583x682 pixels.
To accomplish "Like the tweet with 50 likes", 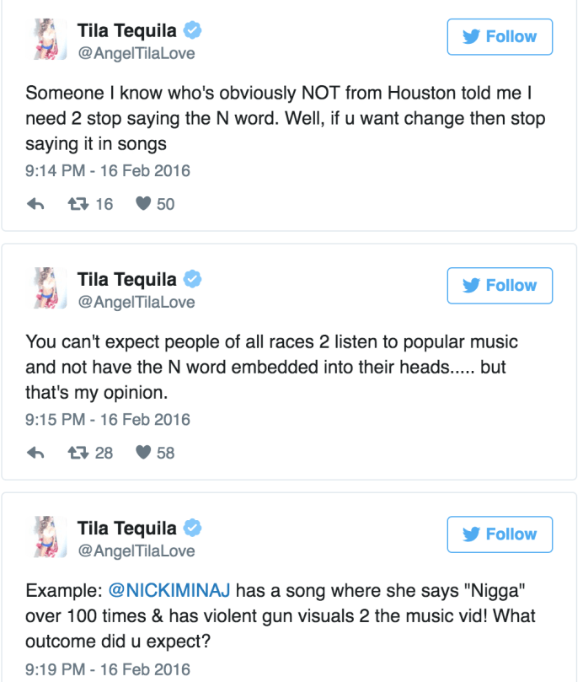I will tap(143, 204).
